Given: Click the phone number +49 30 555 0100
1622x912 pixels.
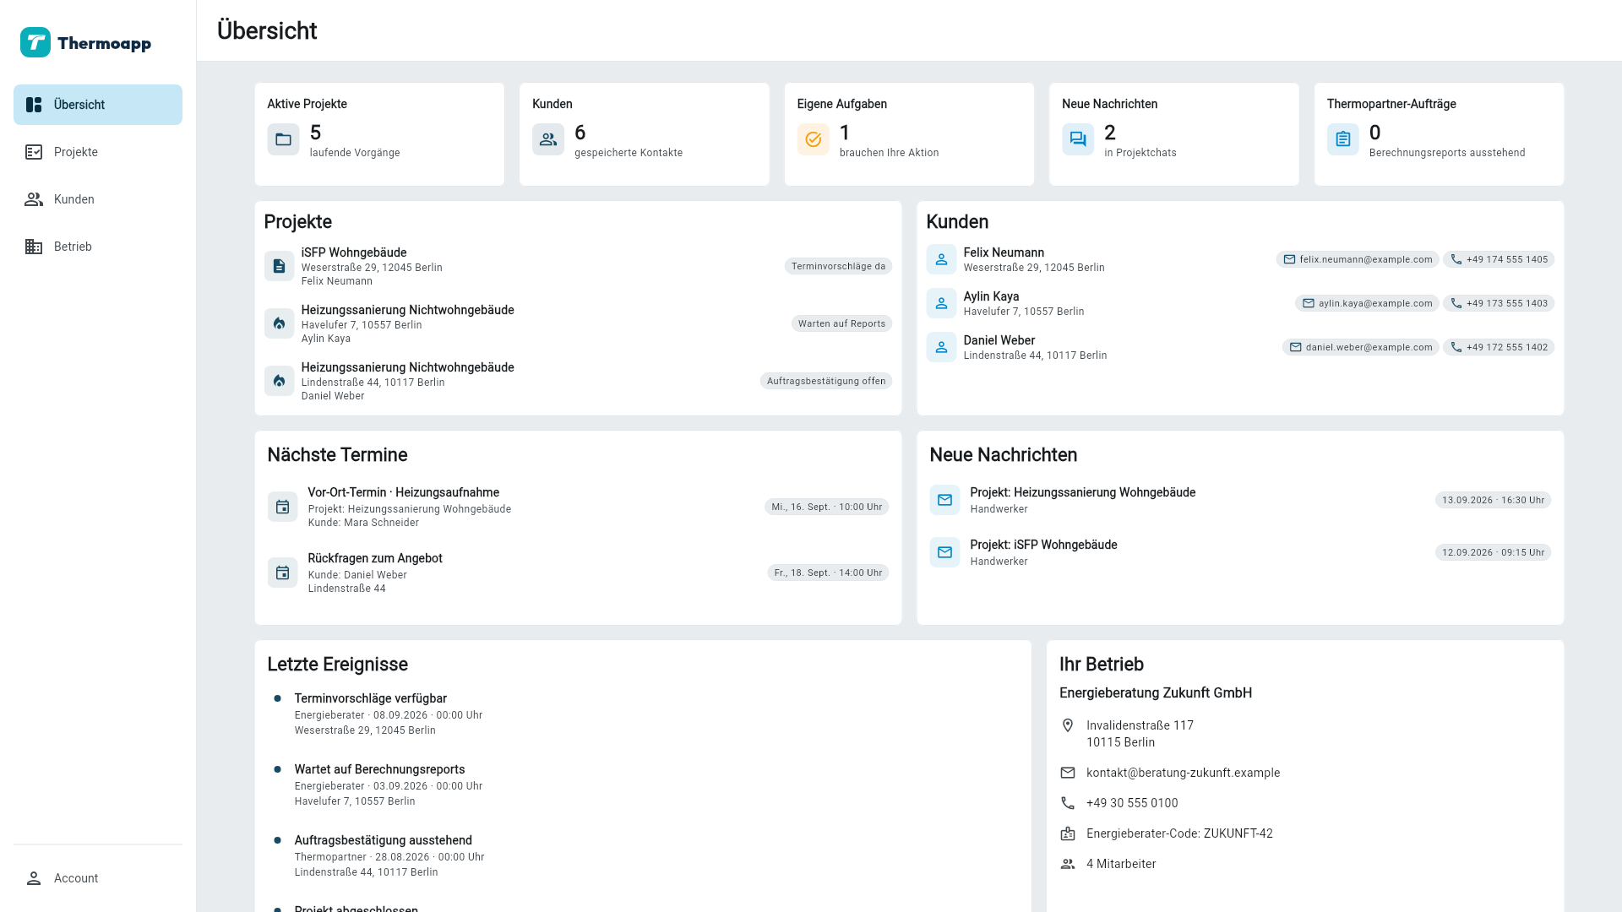Looking at the screenshot, I should click(1132, 803).
